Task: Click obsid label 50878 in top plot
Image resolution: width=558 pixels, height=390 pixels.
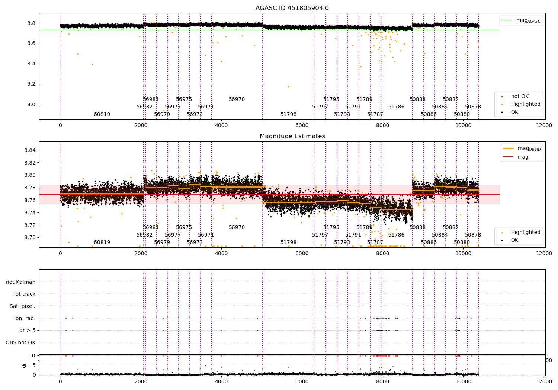Action: pos(473,107)
